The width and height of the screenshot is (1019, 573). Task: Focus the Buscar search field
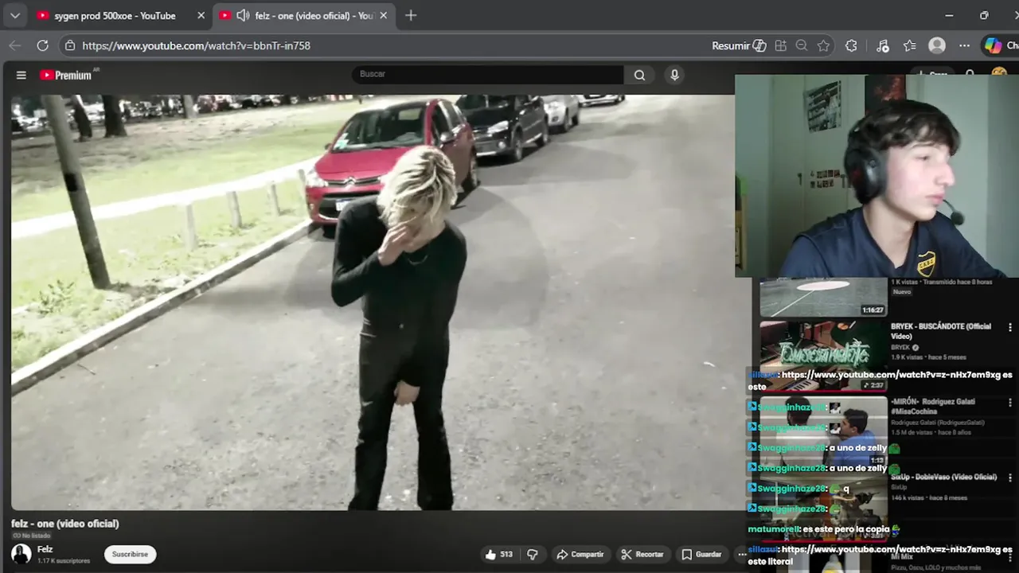(x=488, y=74)
